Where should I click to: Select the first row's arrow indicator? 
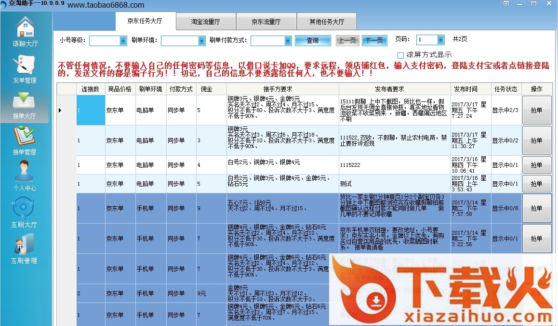pyautogui.click(x=60, y=111)
